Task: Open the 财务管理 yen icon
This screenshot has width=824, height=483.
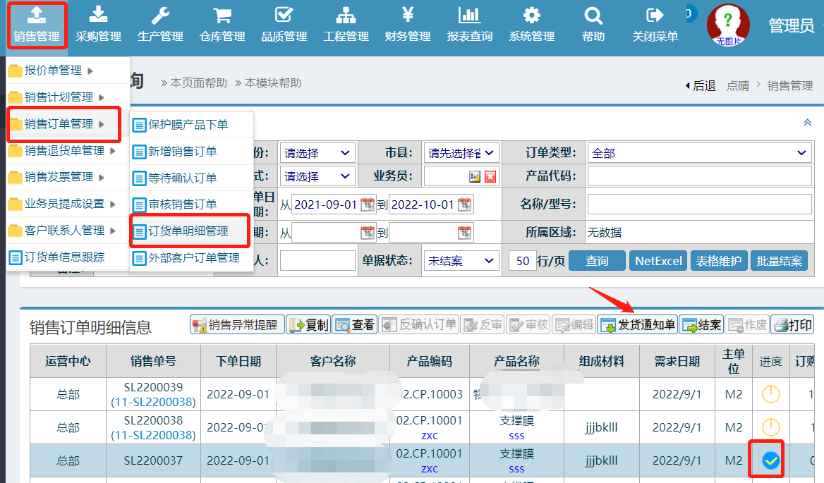Action: [408, 16]
